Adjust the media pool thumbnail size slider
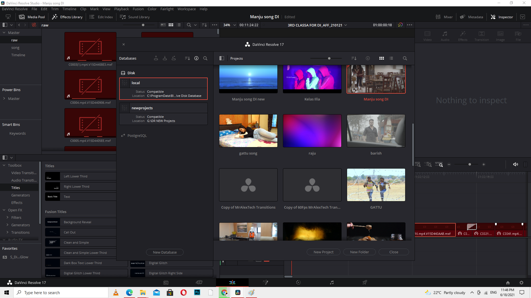 pyautogui.click(x=143, y=25)
